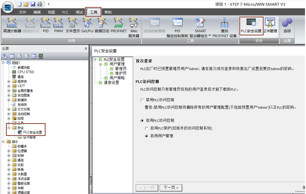This screenshot has height=194, width=306.
Task: Click the 下一页 next page button
Action: (171, 187)
